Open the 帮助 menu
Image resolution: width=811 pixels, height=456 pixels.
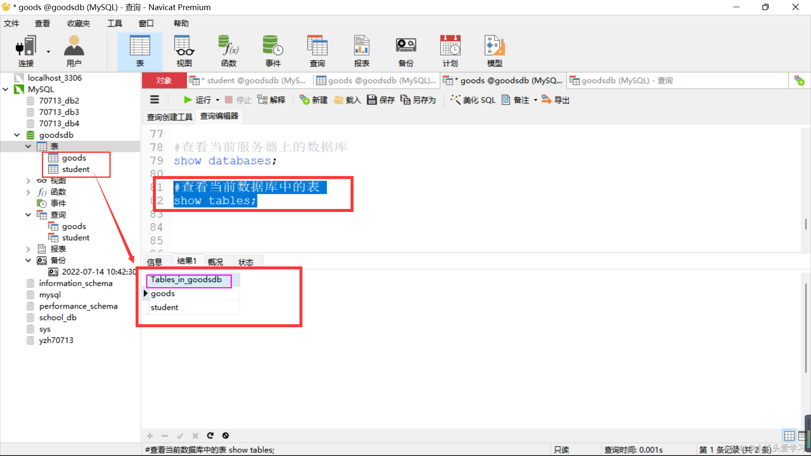pyautogui.click(x=181, y=23)
